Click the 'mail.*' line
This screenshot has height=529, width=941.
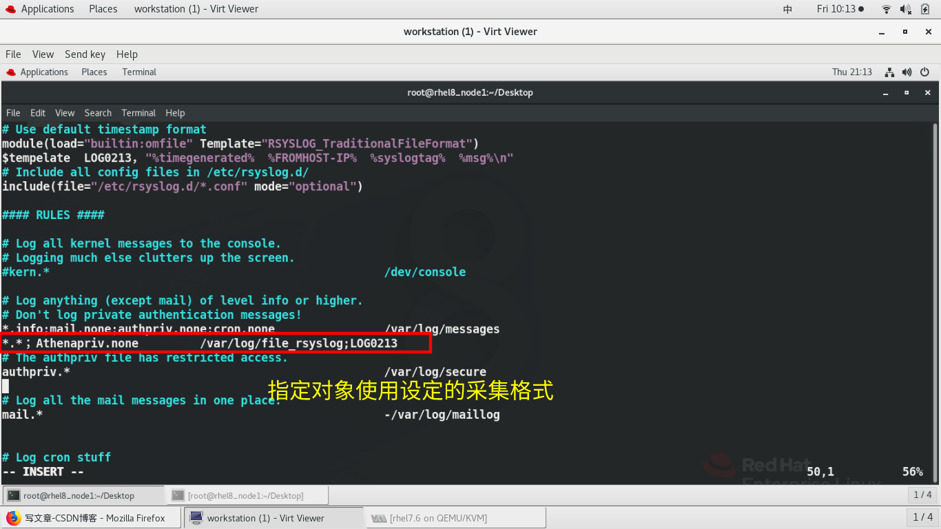22,415
